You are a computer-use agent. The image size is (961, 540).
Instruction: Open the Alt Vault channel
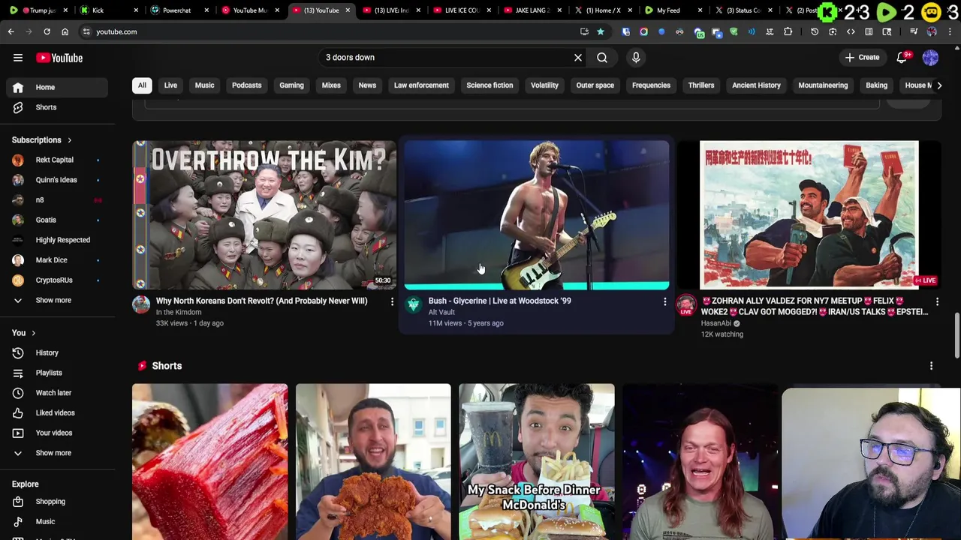tap(441, 312)
